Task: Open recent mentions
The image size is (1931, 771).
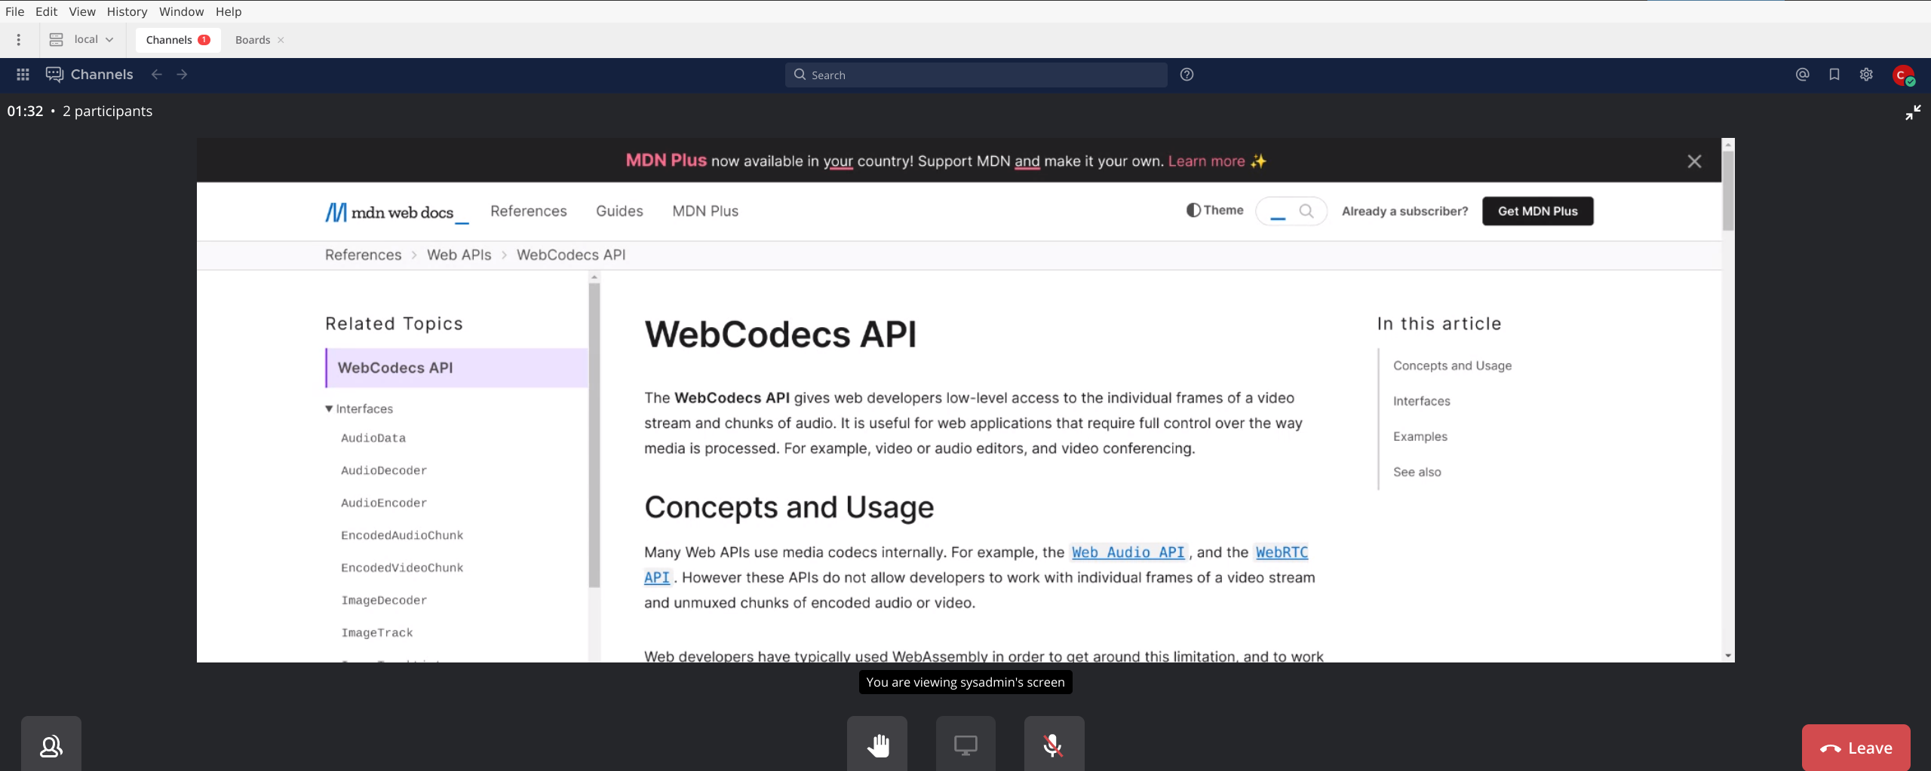Action: coord(1802,74)
